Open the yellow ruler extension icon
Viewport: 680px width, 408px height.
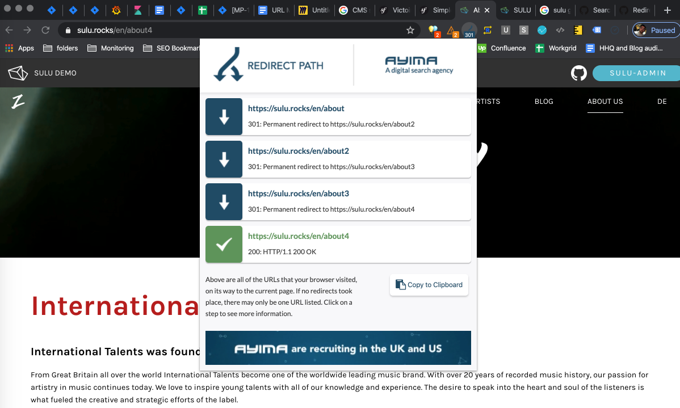coord(578,30)
